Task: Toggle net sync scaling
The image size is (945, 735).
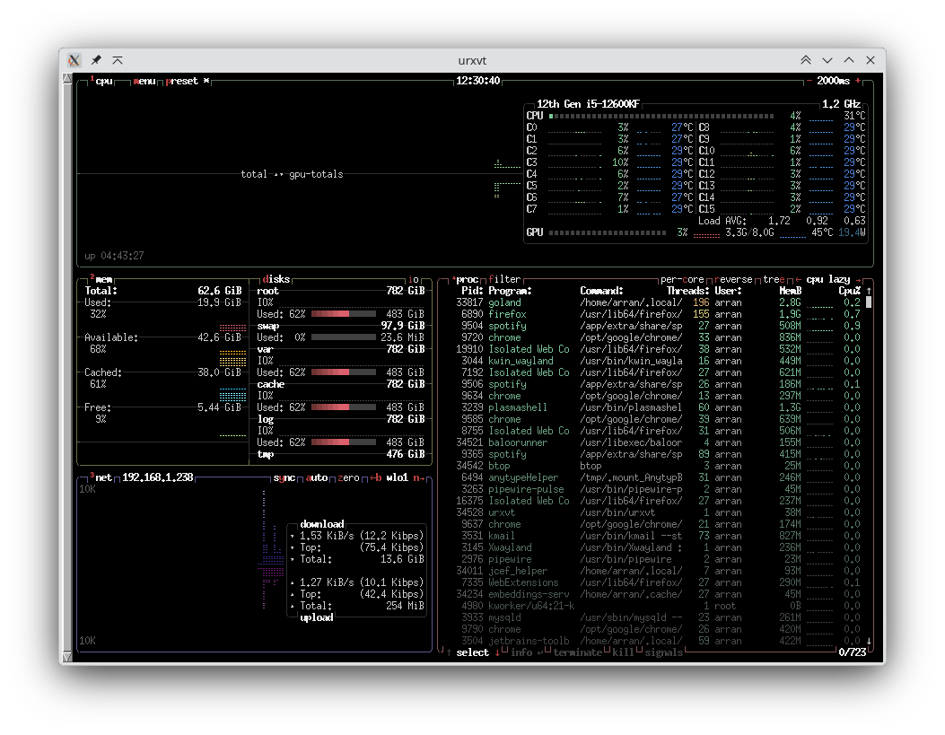Action: pyautogui.click(x=284, y=477)
